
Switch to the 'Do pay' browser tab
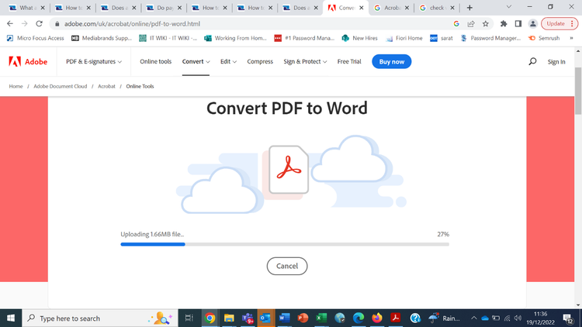tap(164, 8)
